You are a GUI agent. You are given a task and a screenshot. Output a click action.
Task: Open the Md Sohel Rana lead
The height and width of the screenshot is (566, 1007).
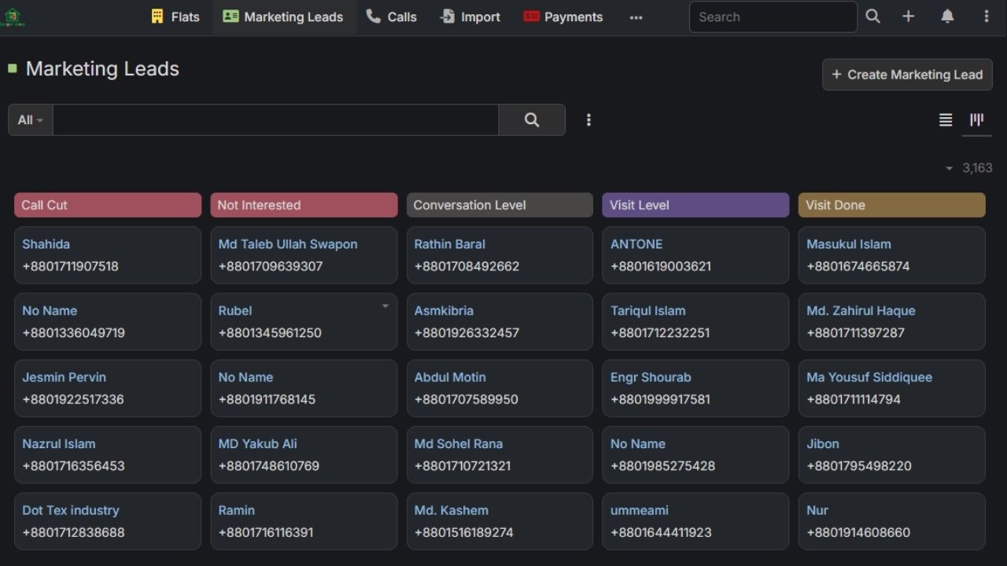click(x=459, y=443)
